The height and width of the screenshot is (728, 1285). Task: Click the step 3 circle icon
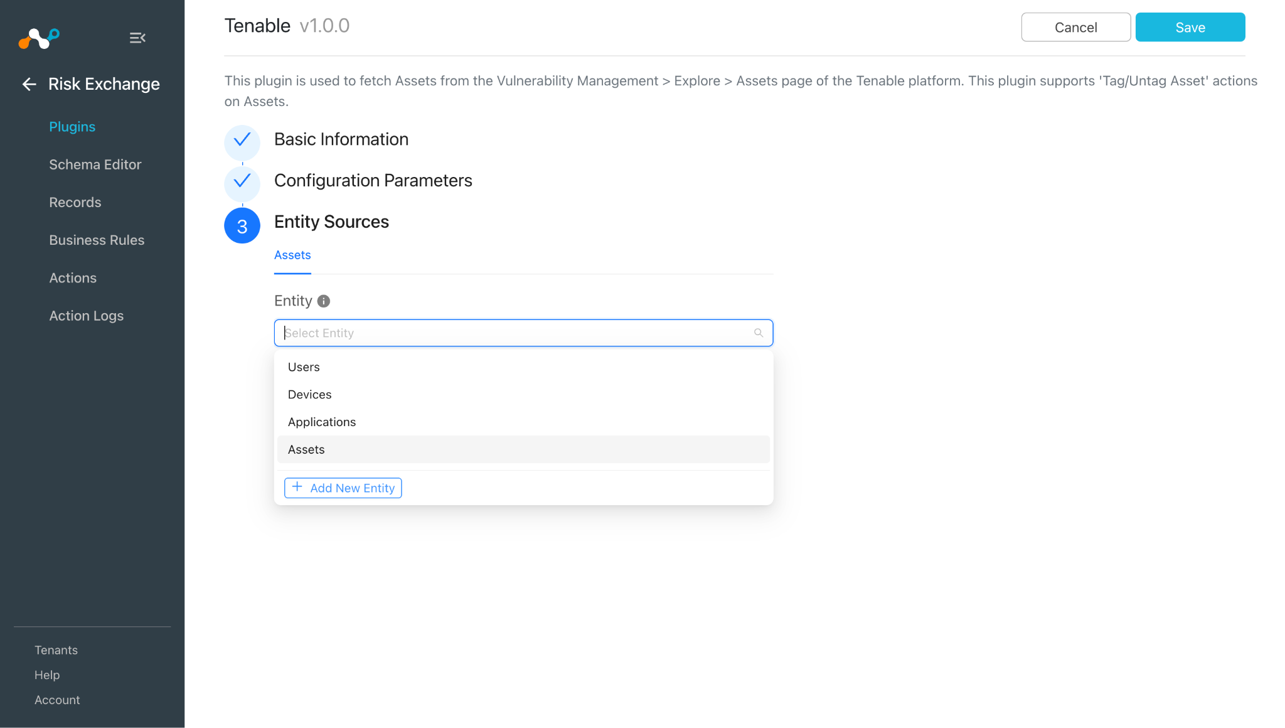242,226
